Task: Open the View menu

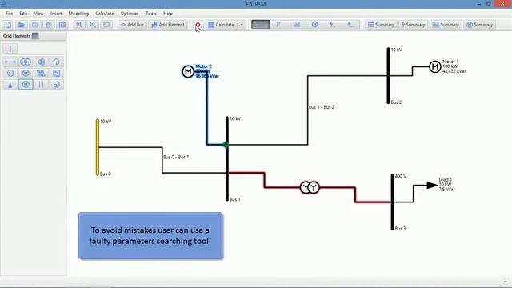Action: click(38, 14)
